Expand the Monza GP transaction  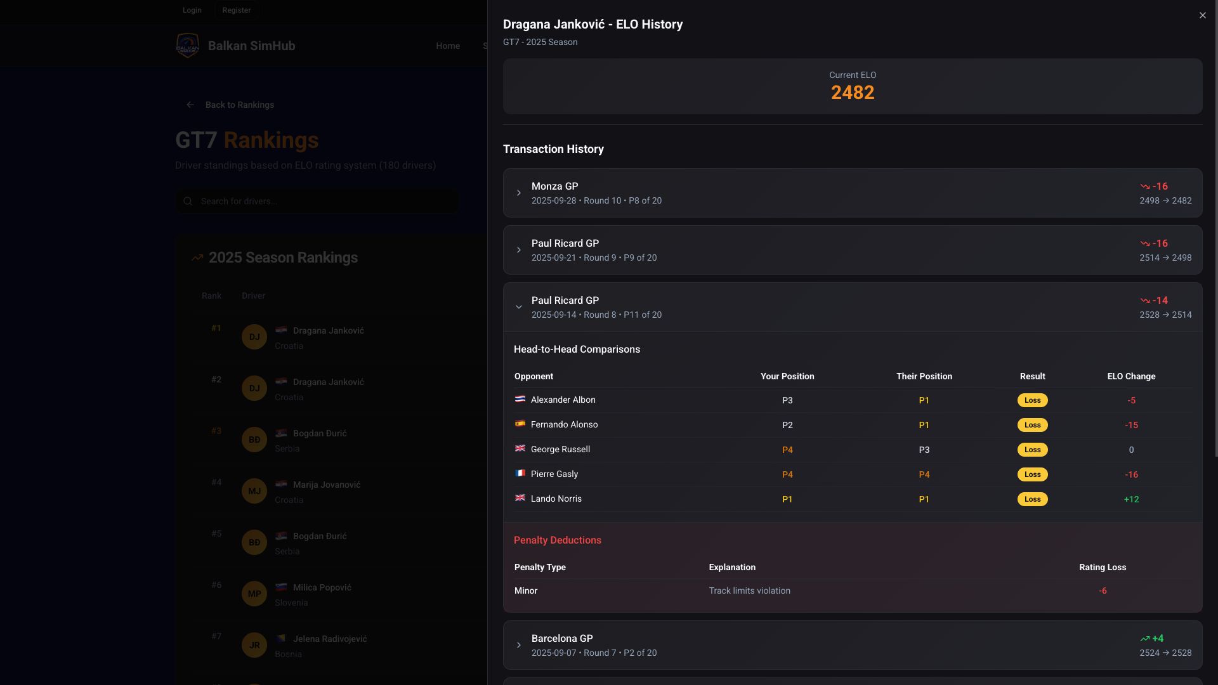518,193
